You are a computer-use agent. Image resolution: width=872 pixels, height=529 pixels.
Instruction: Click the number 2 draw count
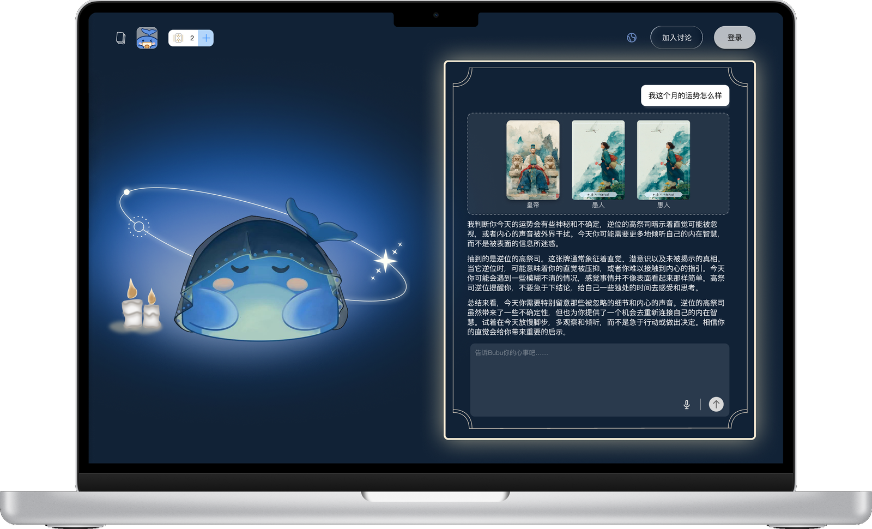pos(192,38)
